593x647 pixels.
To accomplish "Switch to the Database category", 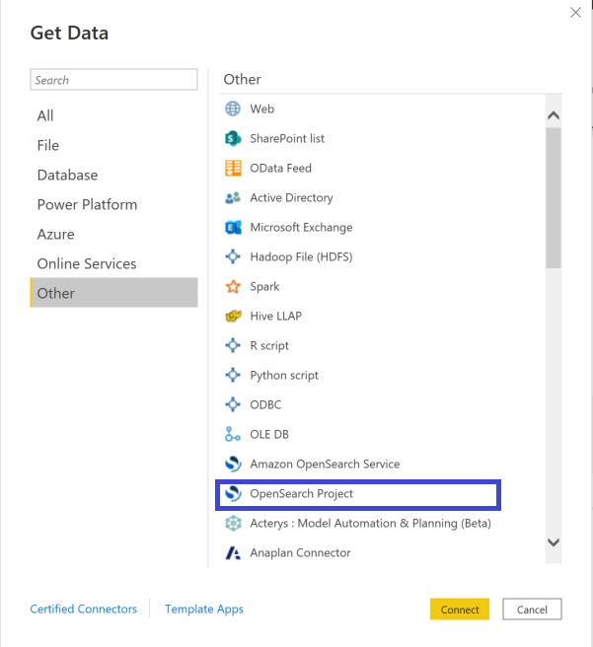I will pyautogui.click(x=68, y=175).
